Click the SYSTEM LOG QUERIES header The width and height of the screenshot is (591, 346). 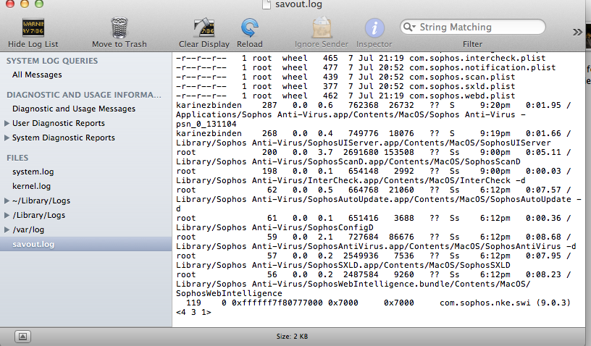click(52, 61)
